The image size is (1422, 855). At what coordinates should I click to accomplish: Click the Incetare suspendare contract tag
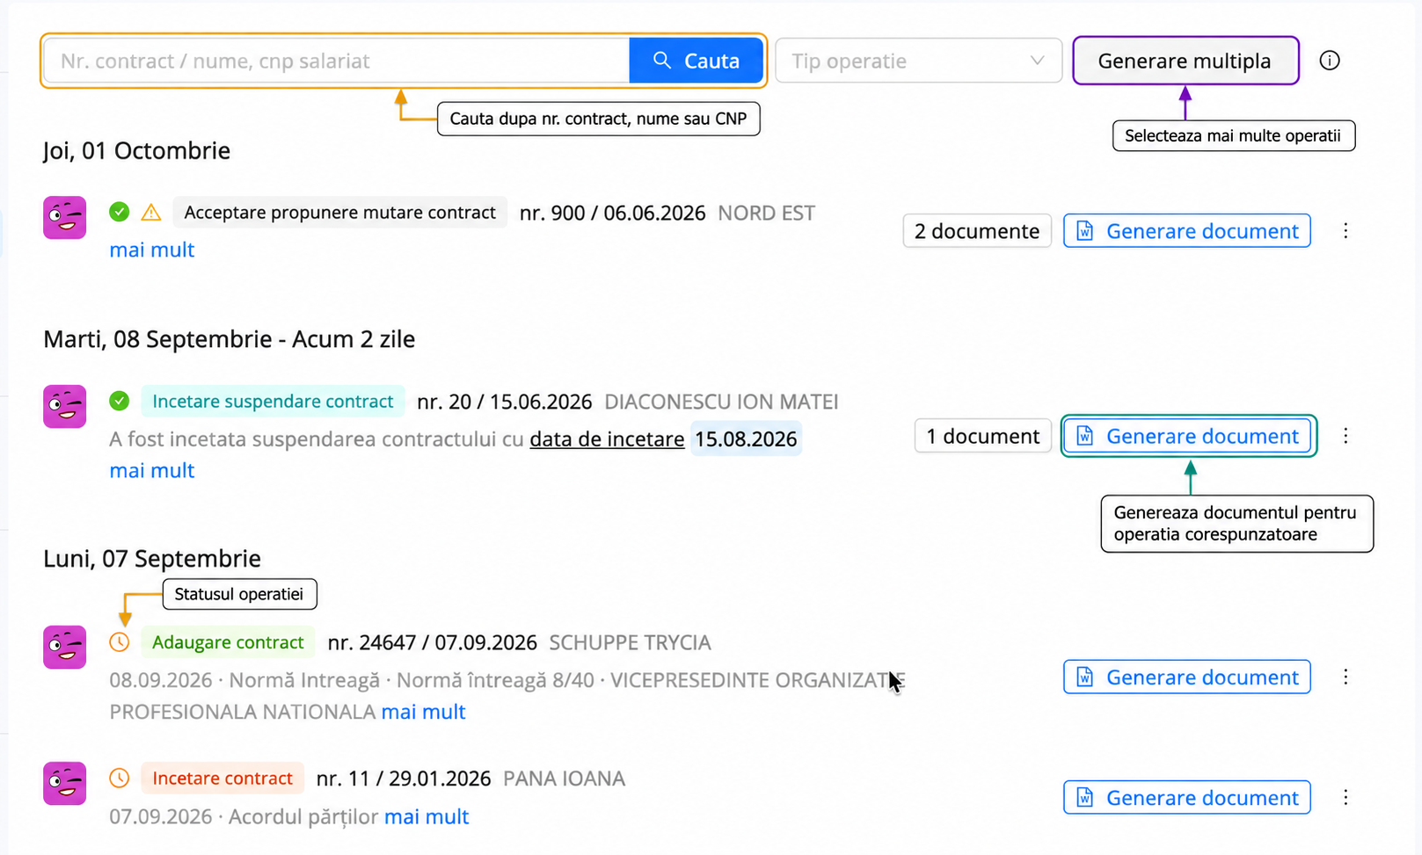(273, 402)
